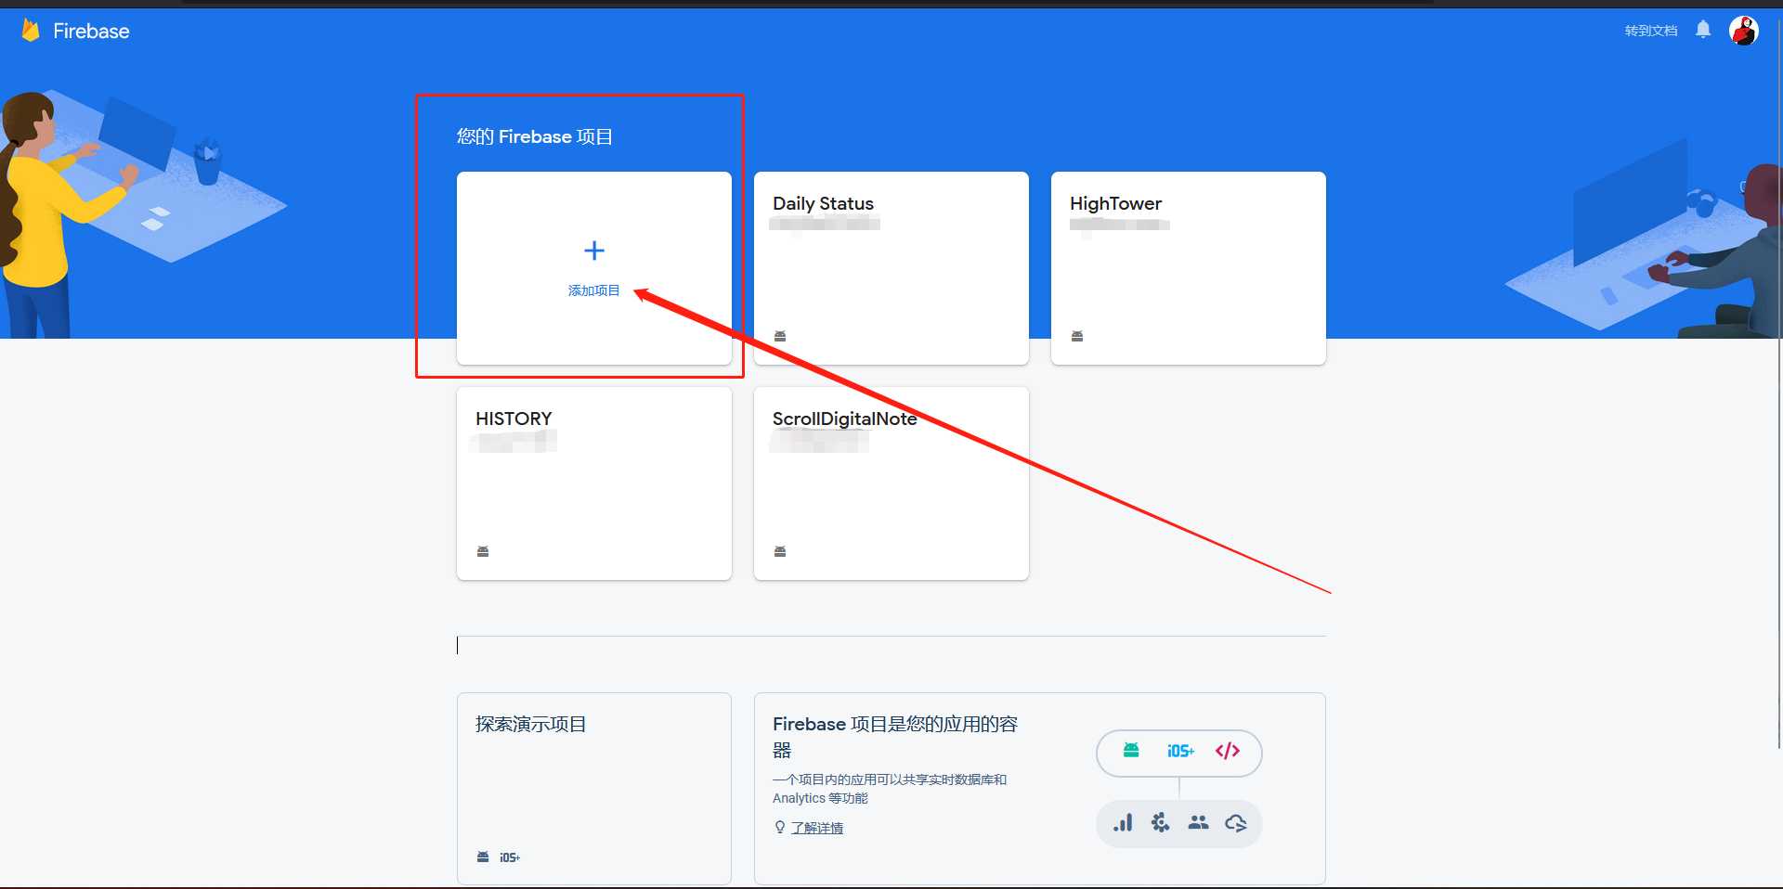
Task: Open the 探索演示项目 demo card
Action: pyautogui.click(x=594, y=789)
